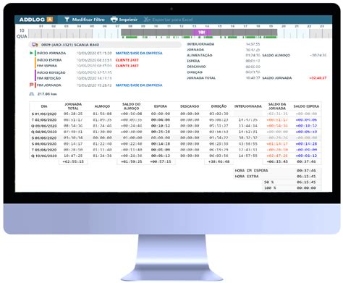Click the DIREÇÃO column header
This screenshot has width=343, height=283.
[219, 106]
